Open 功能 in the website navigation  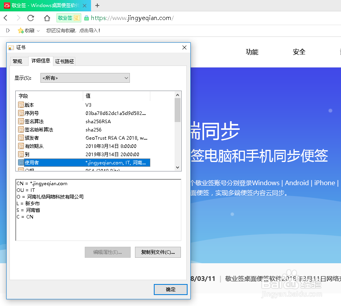252,52
